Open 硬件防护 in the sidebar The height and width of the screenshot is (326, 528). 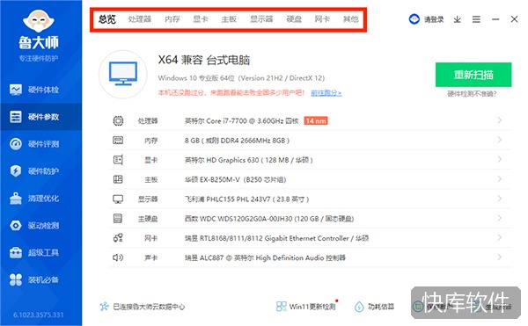pos(40,171)
